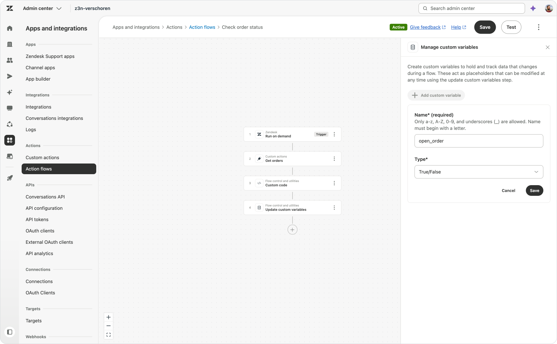The image size is (557, 344).
Task: Close the Manage custom variables panel
Action: (548, 47)
